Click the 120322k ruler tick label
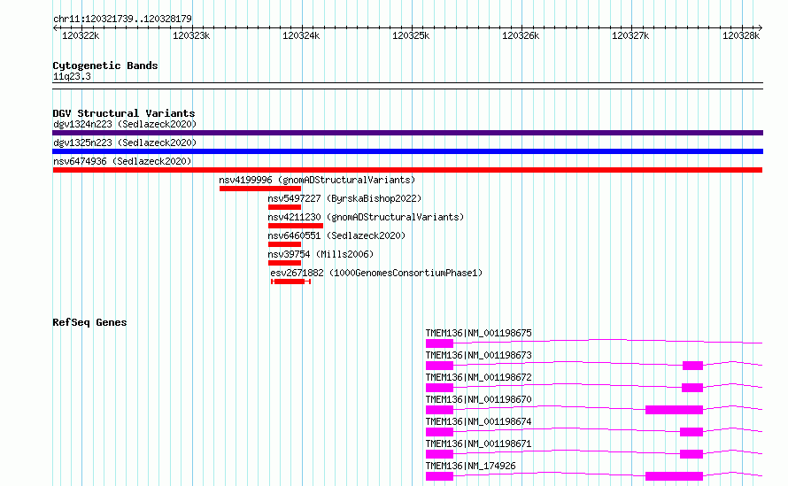Screen dimensions: 788x486 point(81,35)
